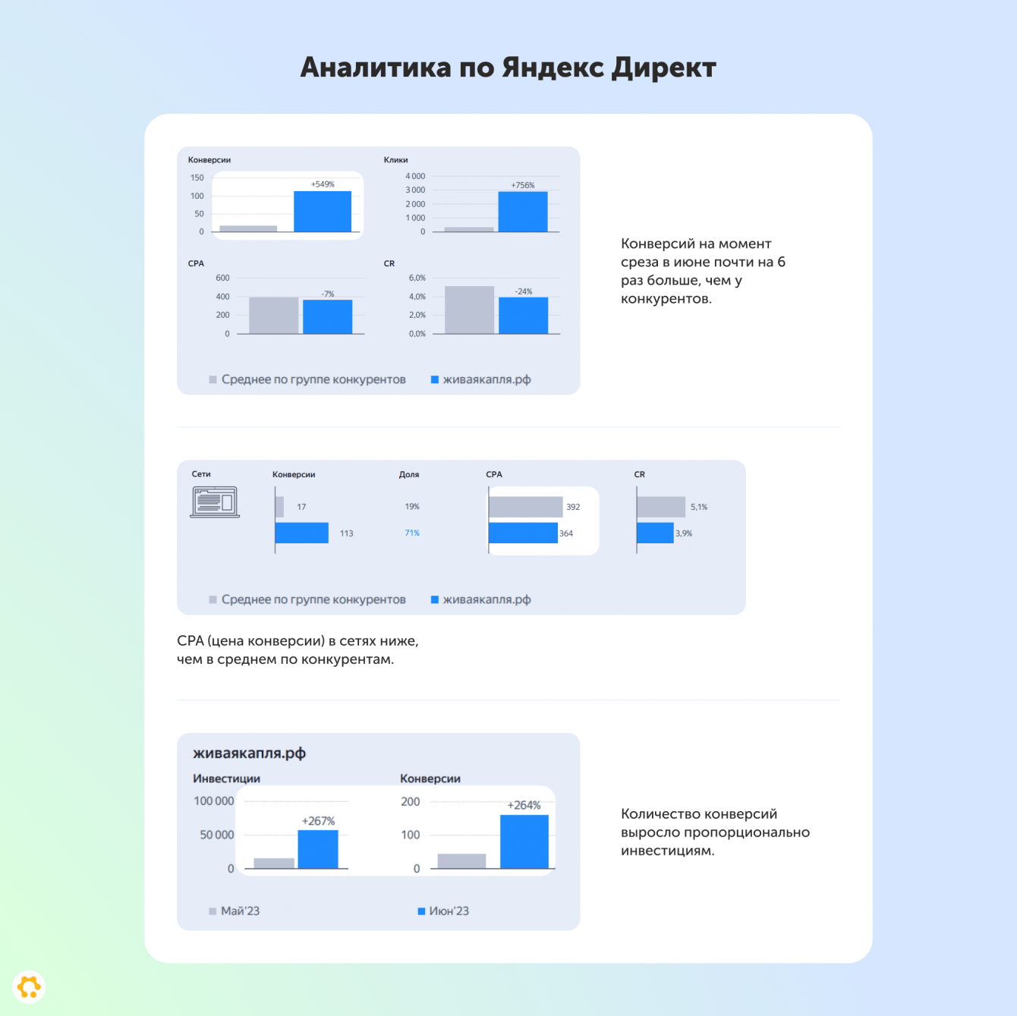Viewport: 1017px width, 1016px height.
Task: Click the blue CPA bar labelled 364
Action: tap(523, 533)
